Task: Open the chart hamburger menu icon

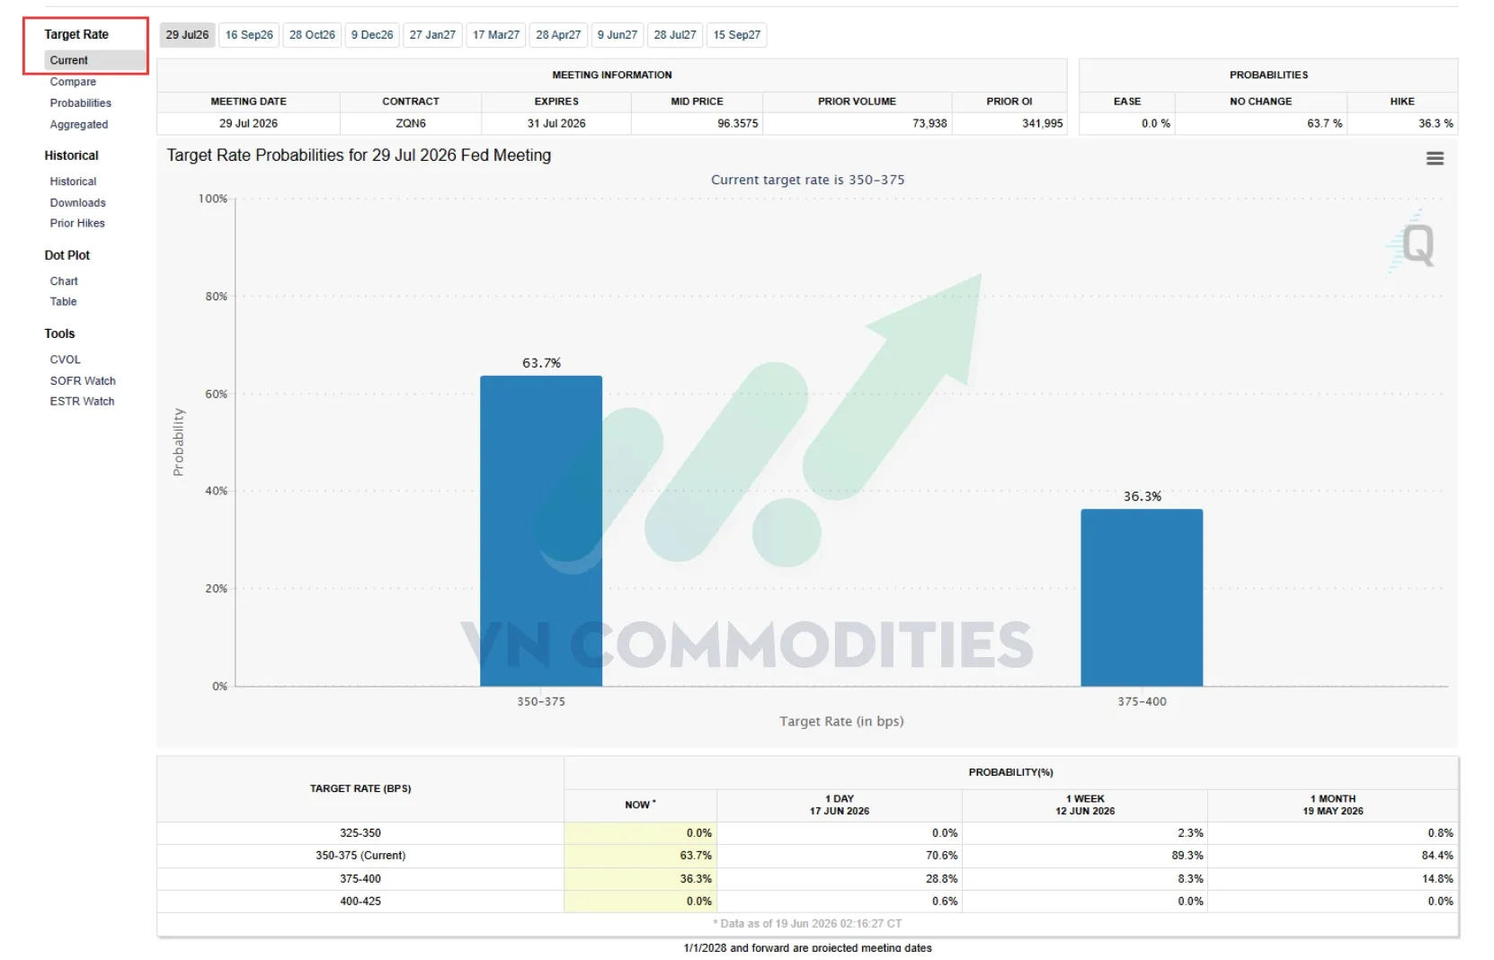Action: point(1435,158)
